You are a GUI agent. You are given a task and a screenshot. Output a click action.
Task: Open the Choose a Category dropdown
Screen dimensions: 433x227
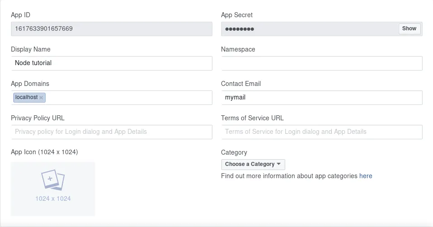[x=253, y=164]
